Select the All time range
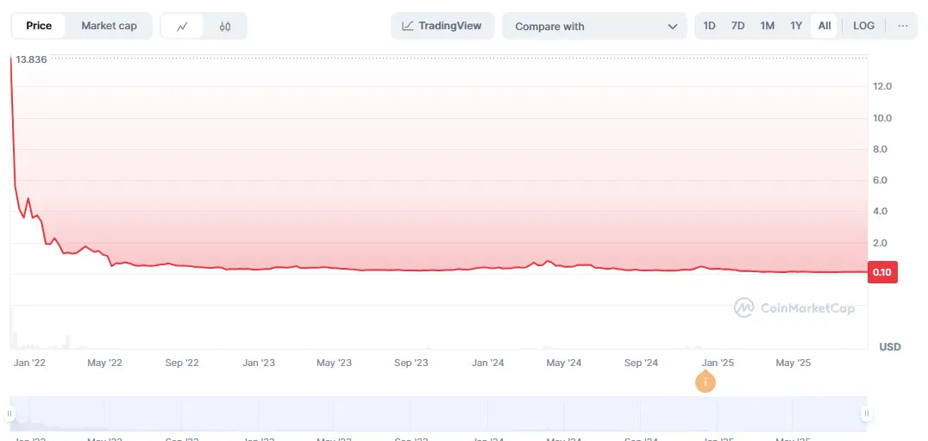Viewport: 928px width, 441px height. pyautogui.click(x=825, y=26)
